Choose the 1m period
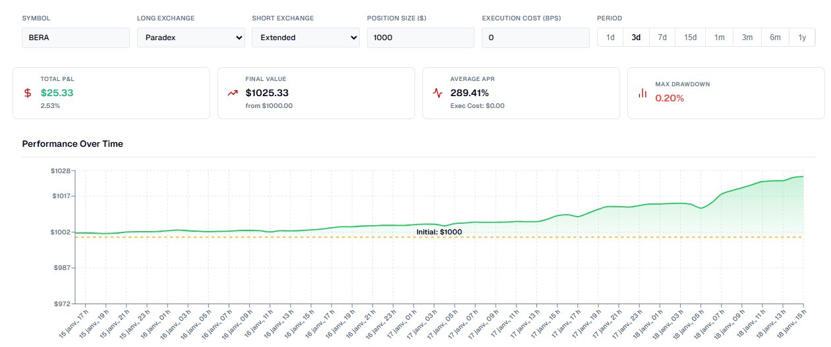Image resolution: width=831 pixels, height=347 pixels. [719, 38]
